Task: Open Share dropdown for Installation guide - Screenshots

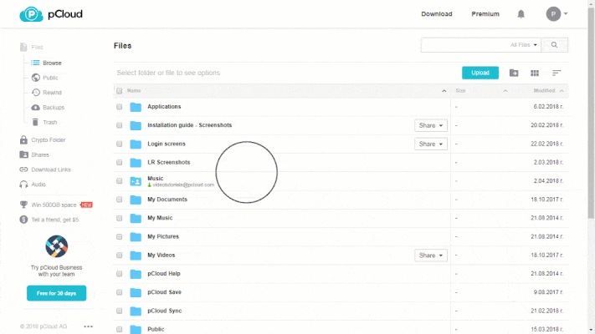Action: tap(431, 125)
